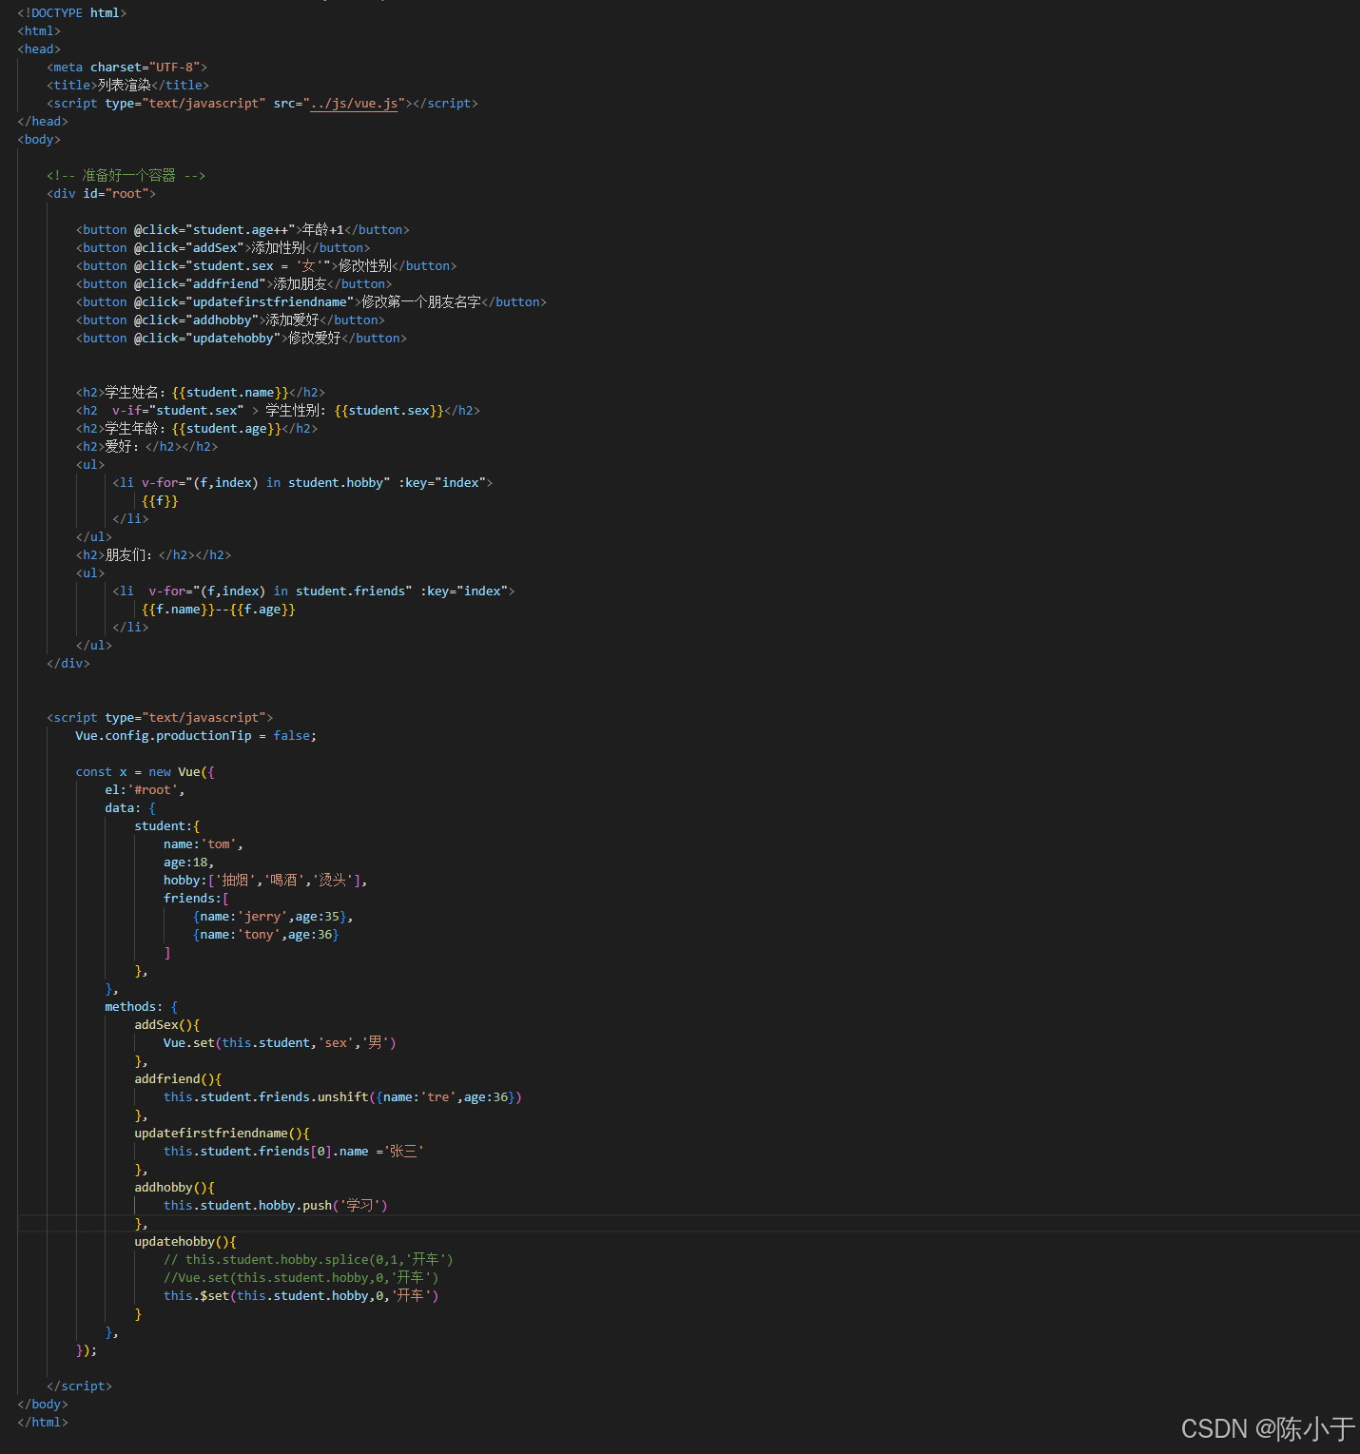
Task: Click the el:'#root' line
Action: tap(145, 789)
